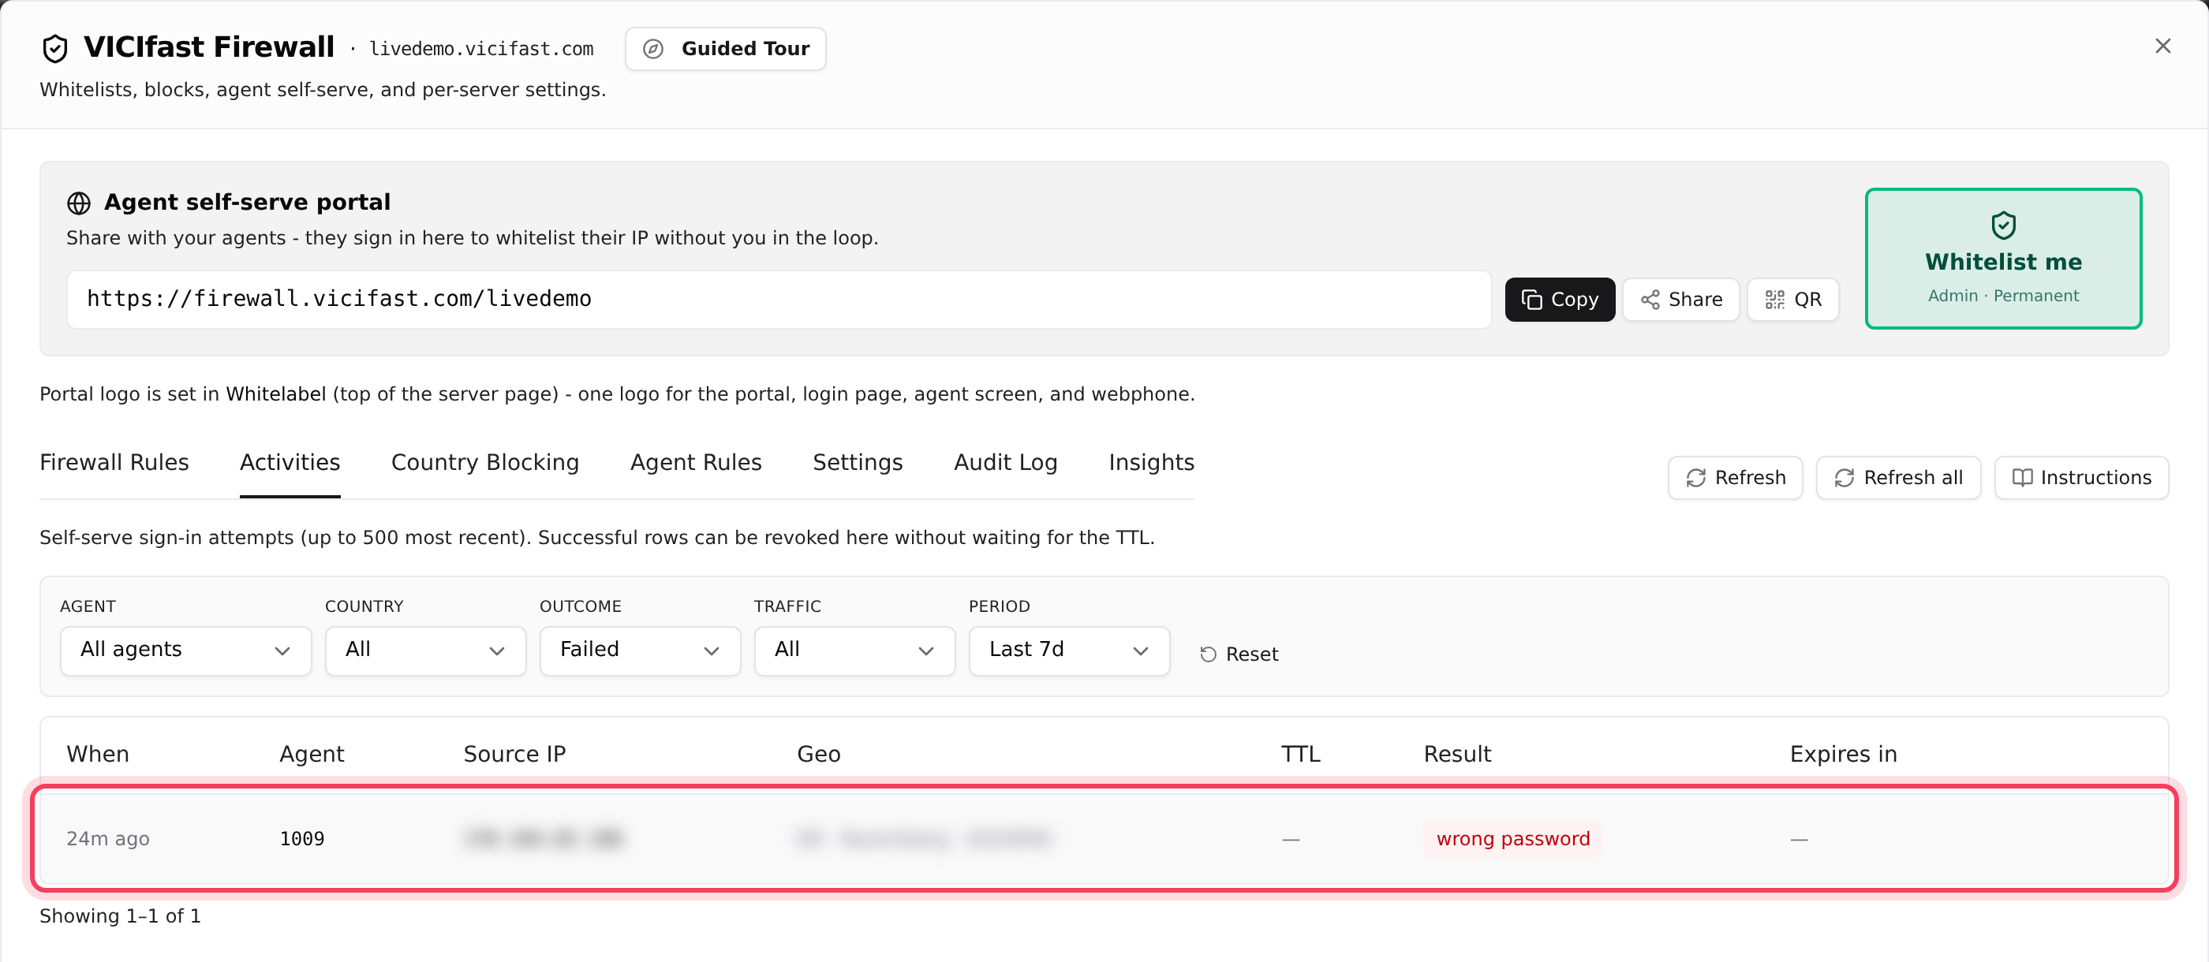The width and height of the screenshot is (2209, 962).
Task: Select the Activities tab
Action: coord(290,462)
